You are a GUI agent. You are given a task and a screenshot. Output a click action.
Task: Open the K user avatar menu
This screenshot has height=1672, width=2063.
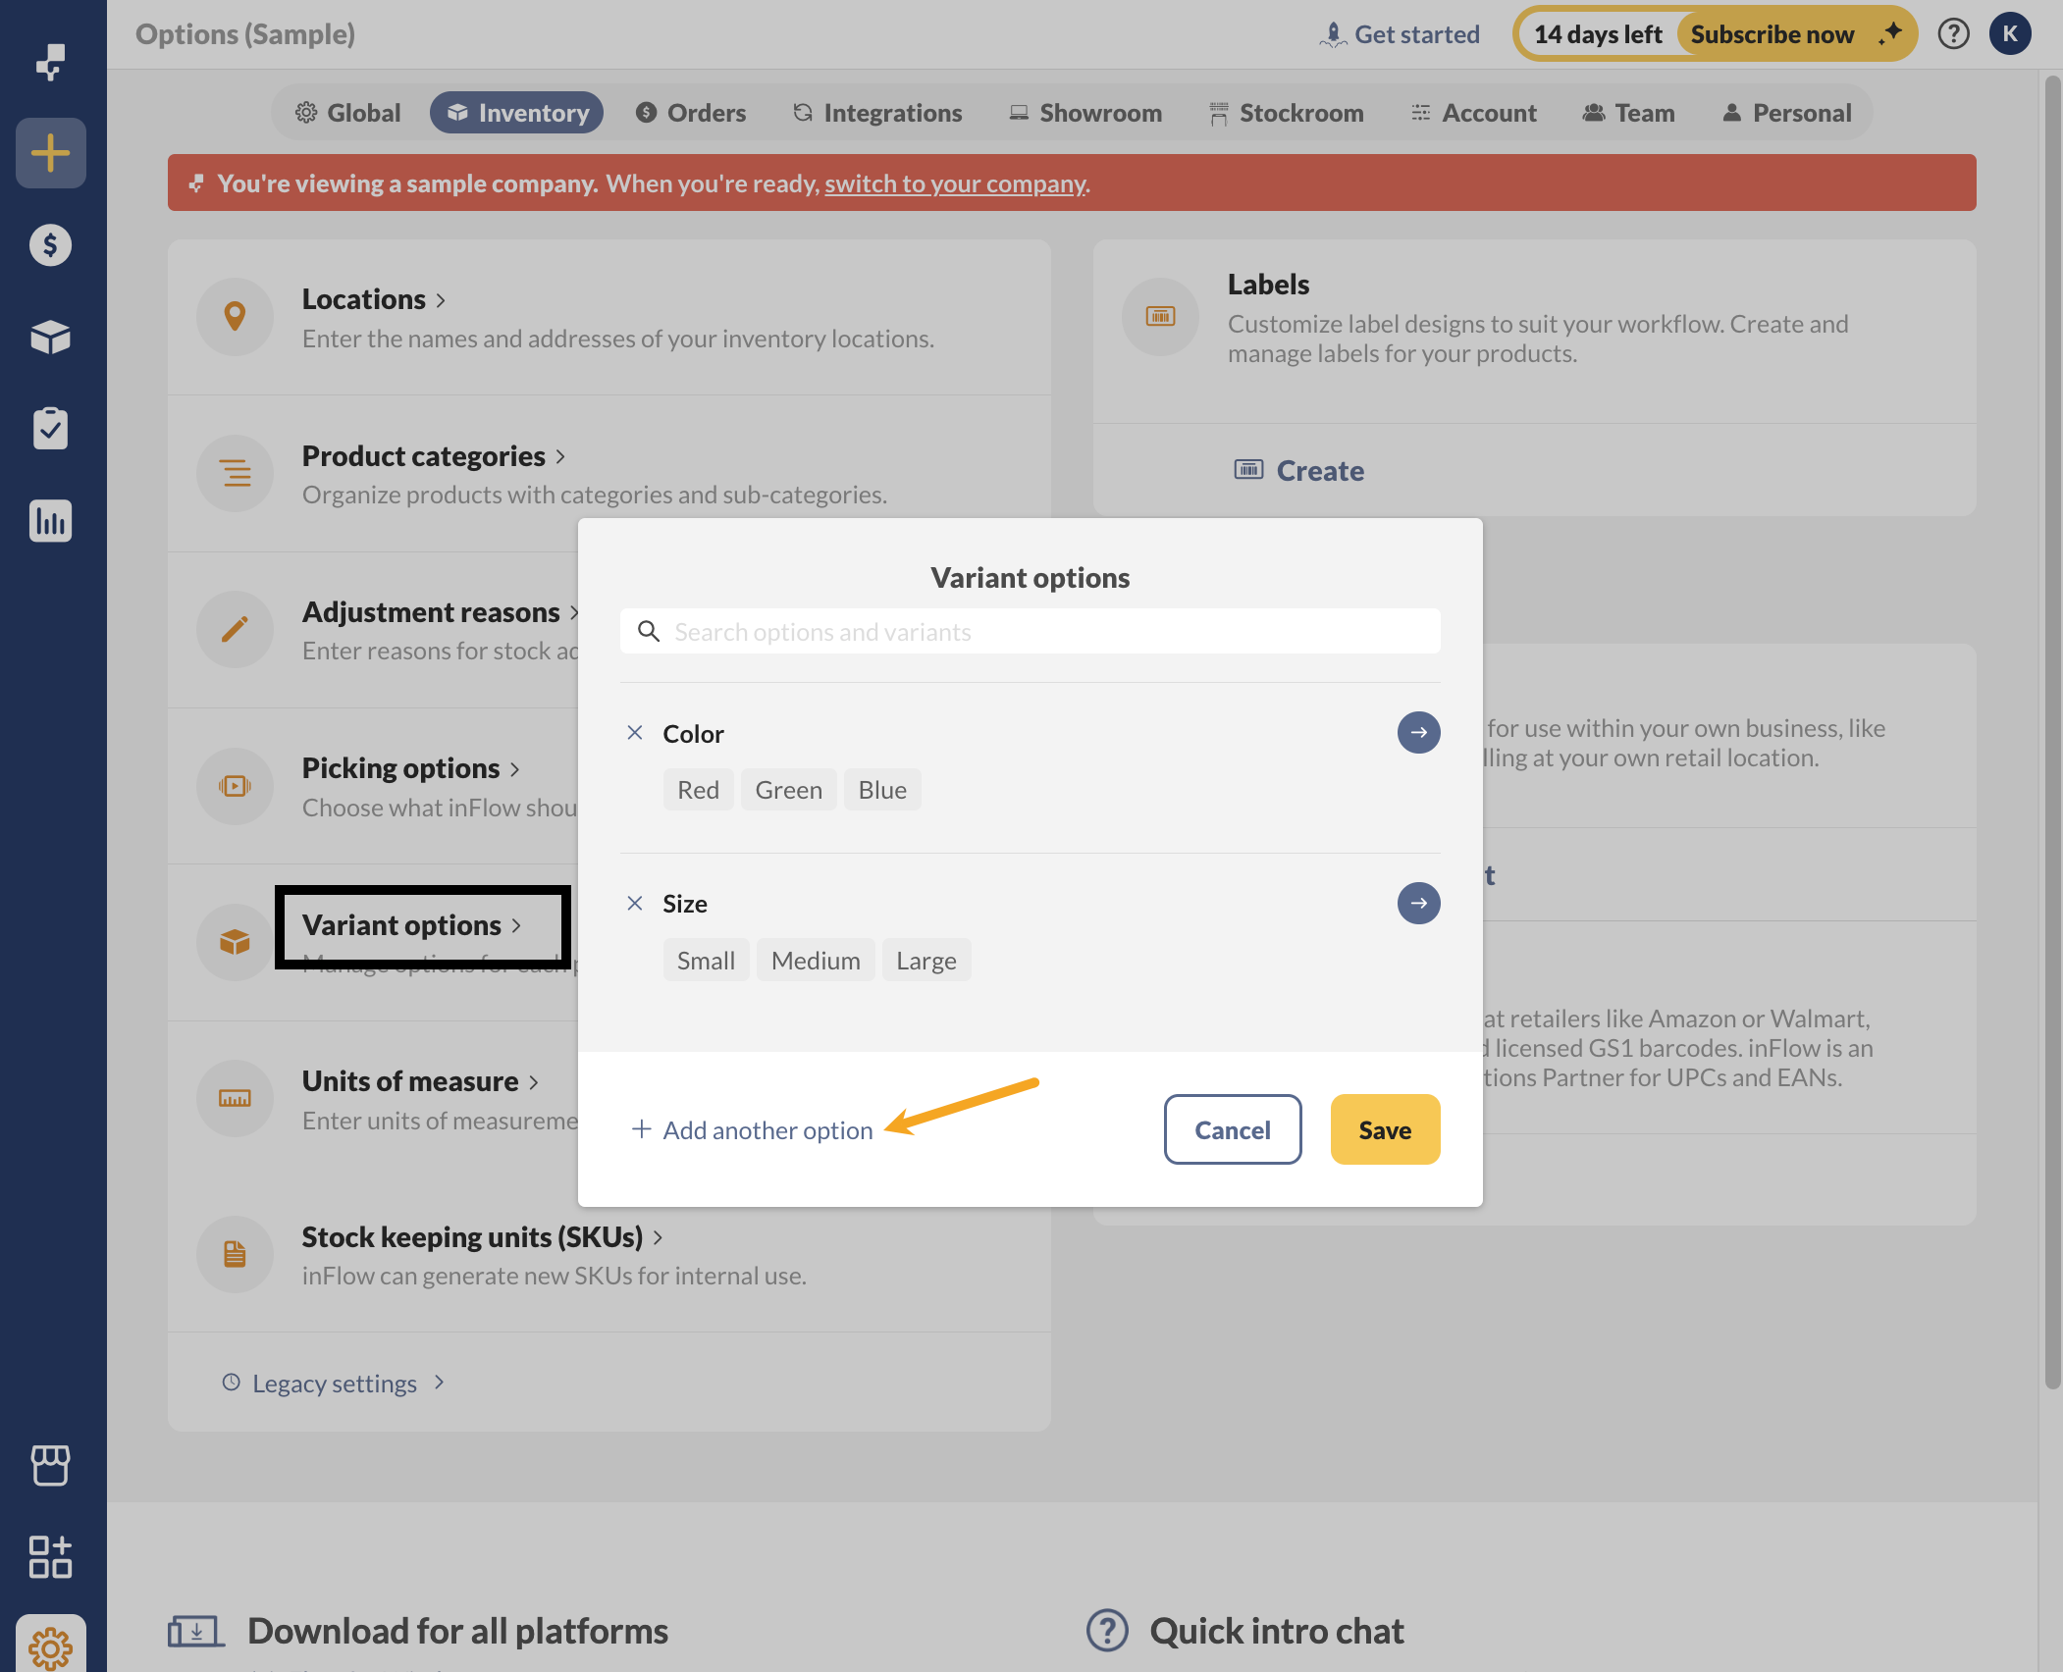point(2010,33)
